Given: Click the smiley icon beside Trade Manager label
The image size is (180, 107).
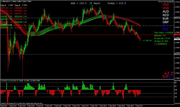Looking at the screenshot, I should [x=173, y=2].
